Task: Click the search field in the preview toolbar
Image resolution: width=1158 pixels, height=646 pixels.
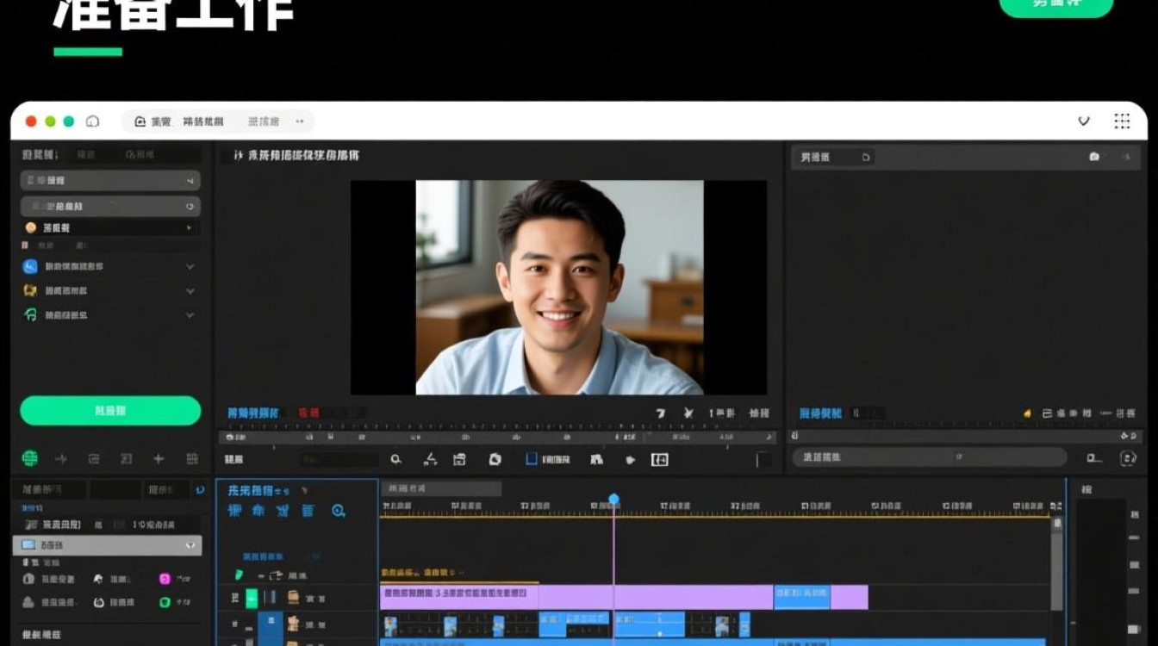Action: tap(339, 460)
